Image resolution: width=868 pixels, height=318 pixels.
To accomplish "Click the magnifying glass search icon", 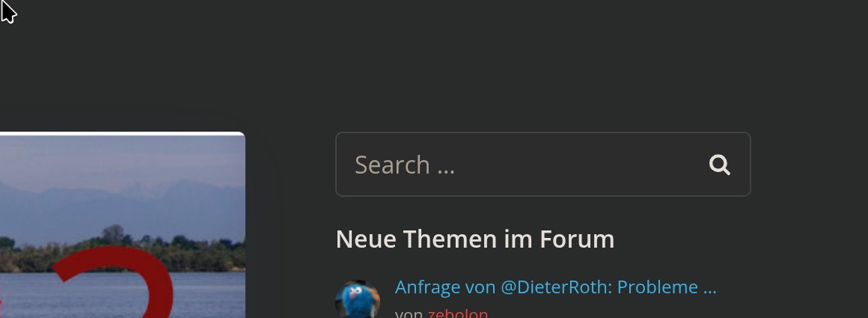I will pyautogui.click(x=720, y=165).
